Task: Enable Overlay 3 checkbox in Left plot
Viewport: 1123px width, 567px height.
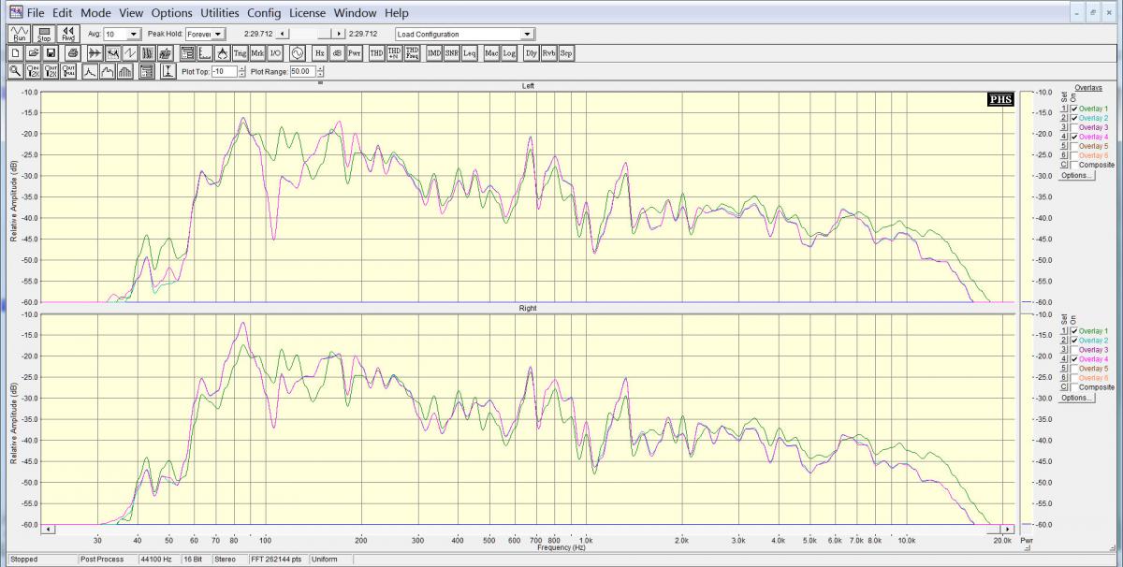Action: 1074,127
